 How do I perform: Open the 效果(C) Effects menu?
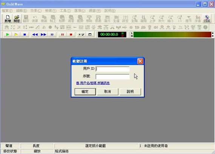[36, 11]
